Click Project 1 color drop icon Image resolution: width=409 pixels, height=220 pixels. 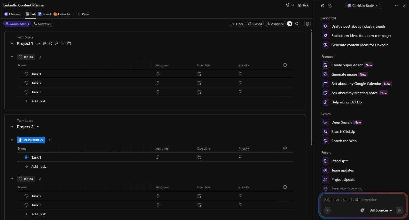[x=51, y=43]
